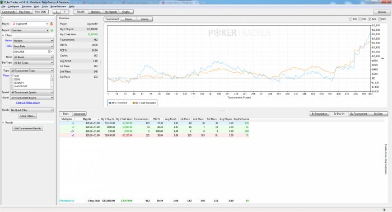Open the Date 'Since Date' dropdown
The width and height of the screenshot is (392, 212).
point(33,46)
